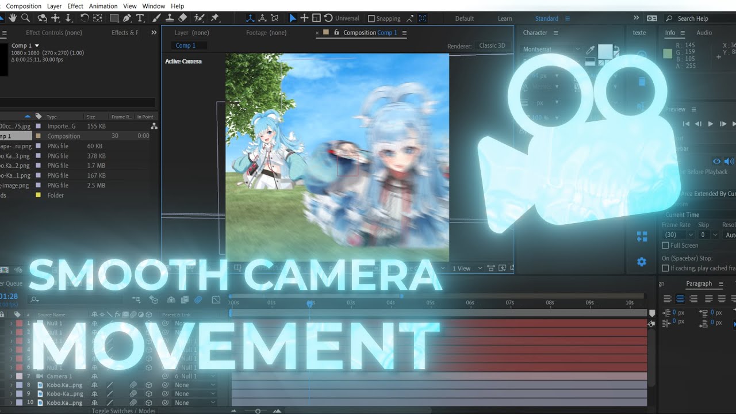Open Parent dropdown for layer 10
The width and height of the screenshot is (736, 414).
[x=194, y=402]
